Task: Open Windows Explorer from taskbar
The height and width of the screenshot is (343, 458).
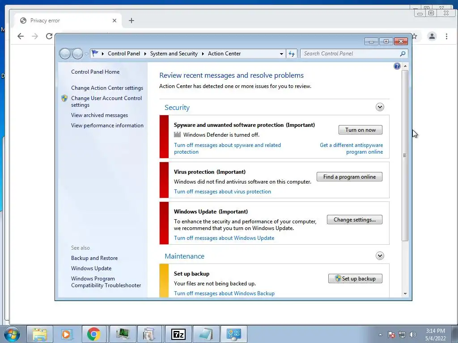Action: 40,334
